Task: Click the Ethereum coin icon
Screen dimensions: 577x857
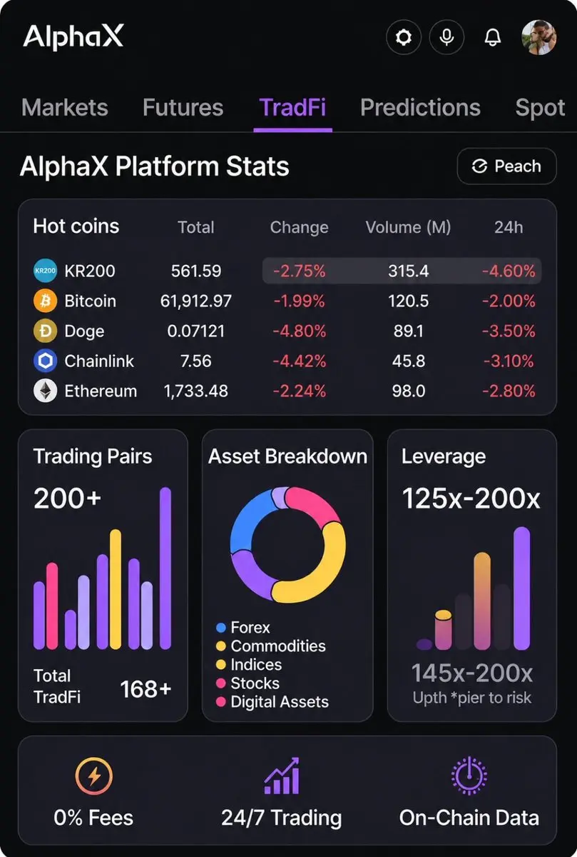Action: [x=45, y=391]
